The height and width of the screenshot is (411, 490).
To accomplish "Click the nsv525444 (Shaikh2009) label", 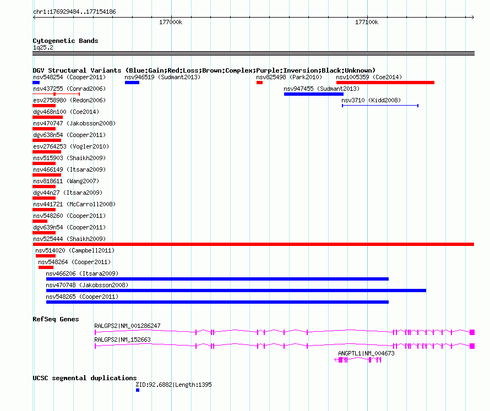I will pyautogui.click(x=69, y=239).
